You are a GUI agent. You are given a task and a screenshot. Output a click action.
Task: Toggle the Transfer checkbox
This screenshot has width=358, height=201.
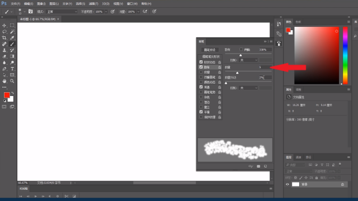(201, 87)
